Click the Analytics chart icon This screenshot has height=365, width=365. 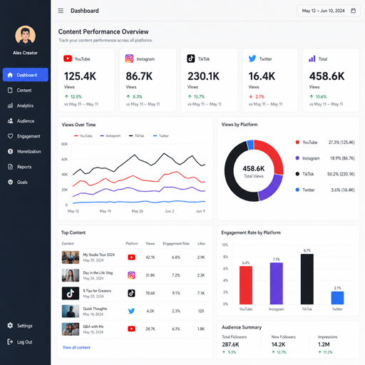[10, 106]
